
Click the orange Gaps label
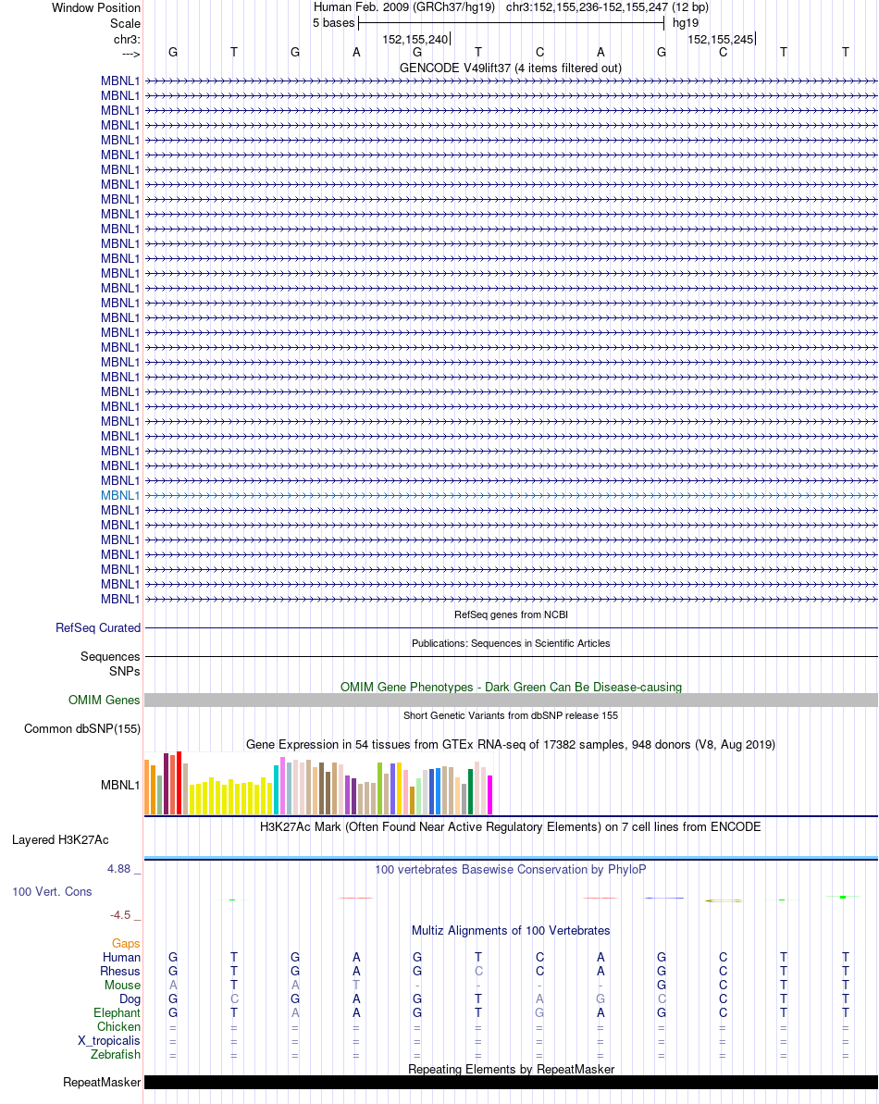click(x=126, y=944)
